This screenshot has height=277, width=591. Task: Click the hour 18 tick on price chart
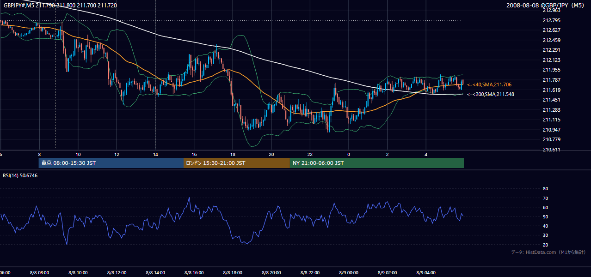(233, 154)
